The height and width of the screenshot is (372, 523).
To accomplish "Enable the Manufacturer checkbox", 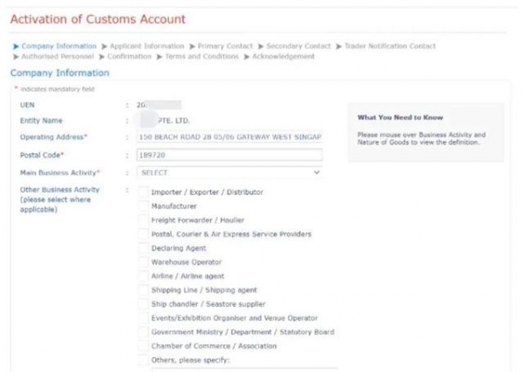I will coord(143,206).
